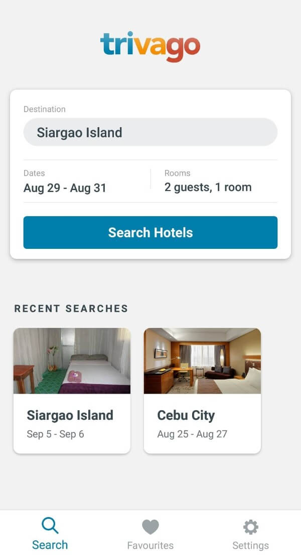Open Favourites via the heart icon
The image size is (301, 557).
(150, 527)
